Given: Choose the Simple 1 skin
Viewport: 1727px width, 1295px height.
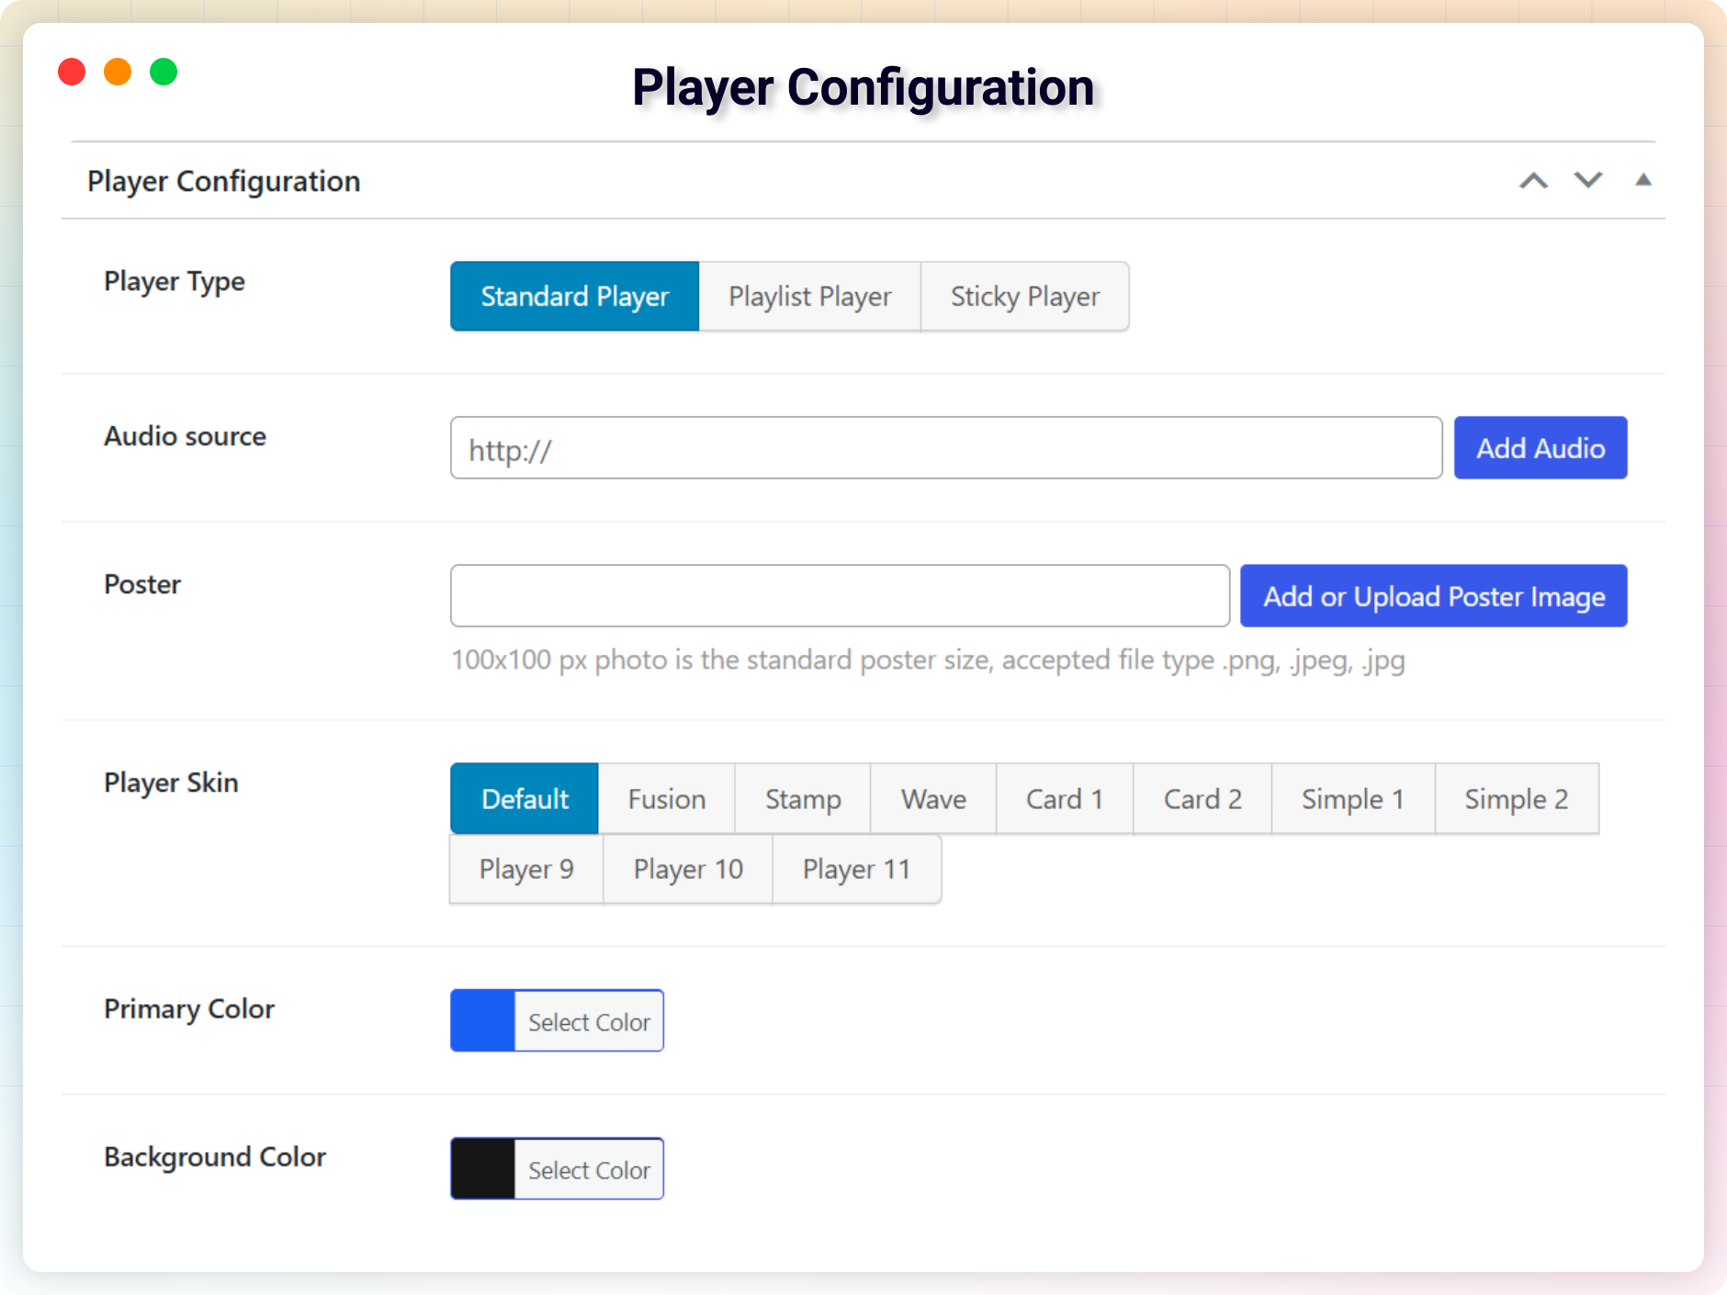Looking at the screenshot, I should tap(1353, 799).
